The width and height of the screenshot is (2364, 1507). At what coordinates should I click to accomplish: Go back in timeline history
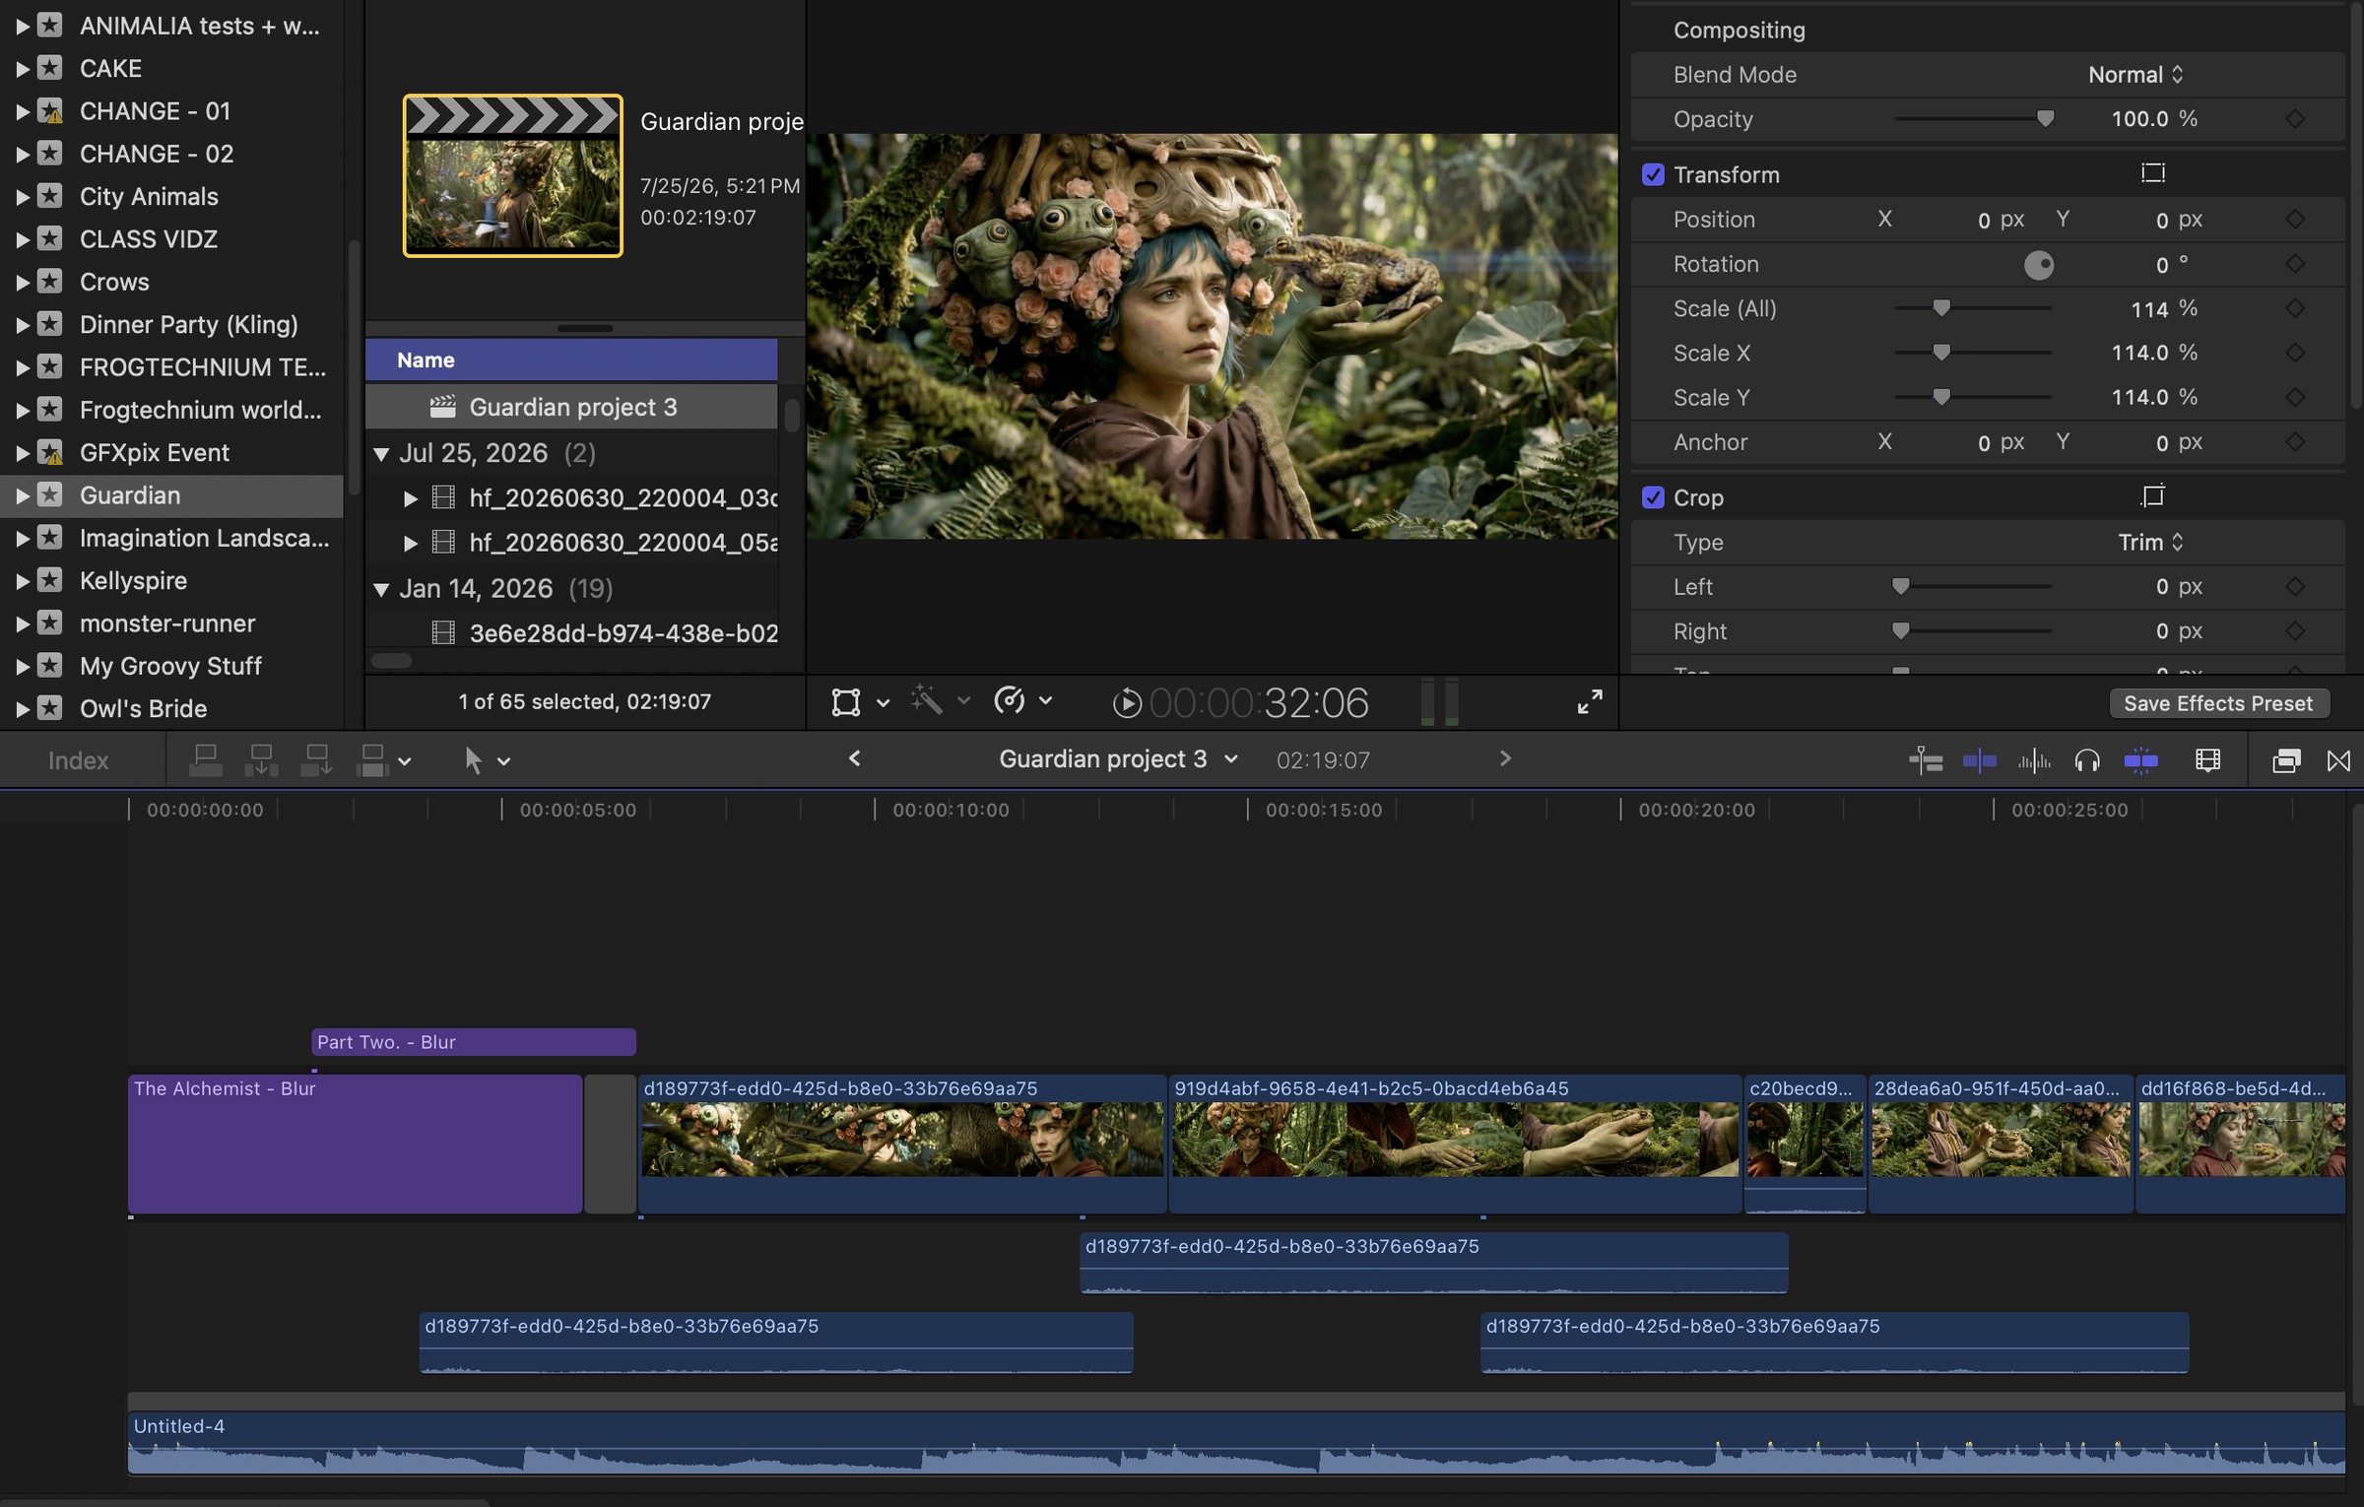coord(854,757)
